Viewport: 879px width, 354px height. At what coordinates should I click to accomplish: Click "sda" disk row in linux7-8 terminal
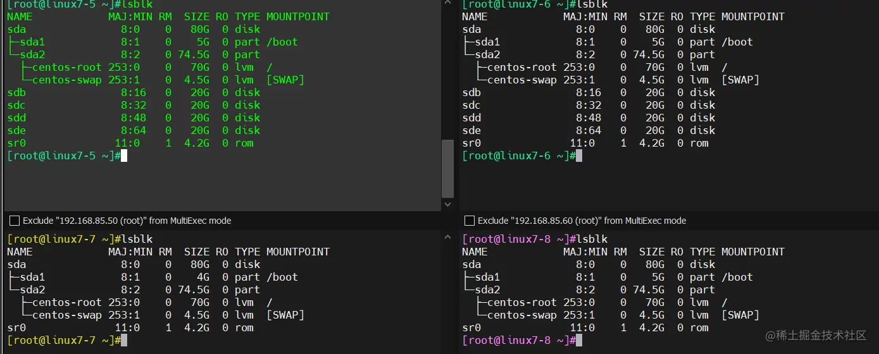click(589, 264)
